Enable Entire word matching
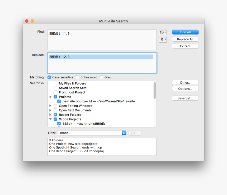This screenshot has width=227, height=195. [77, 77]
